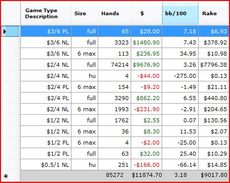Sort by Size column header
Screen dimensions: 230x183
pos(85,13)
